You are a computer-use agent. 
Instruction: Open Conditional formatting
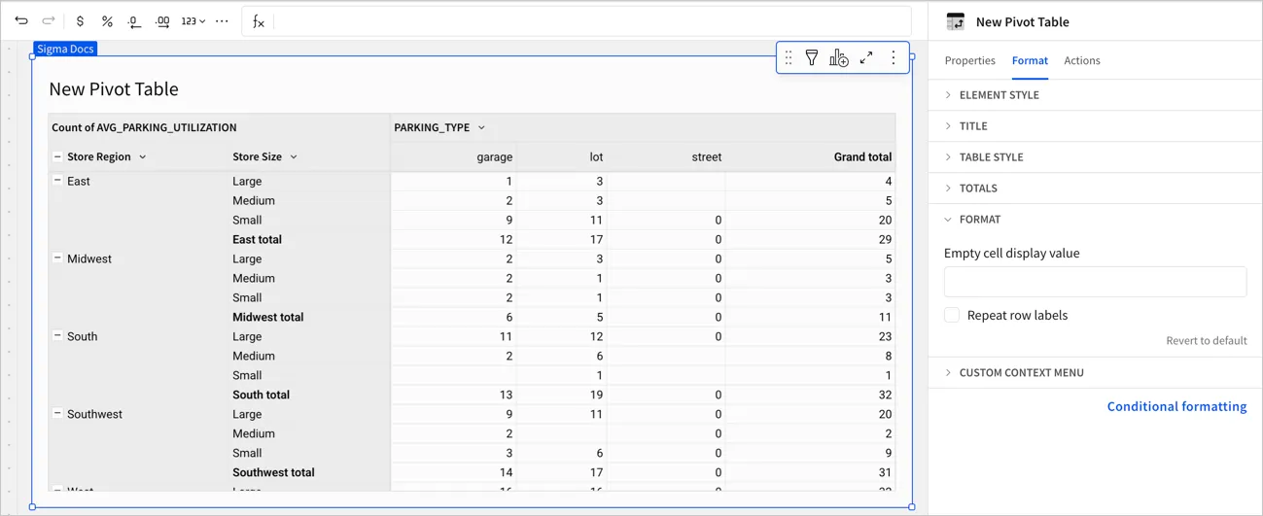(x=1176, y=407)
